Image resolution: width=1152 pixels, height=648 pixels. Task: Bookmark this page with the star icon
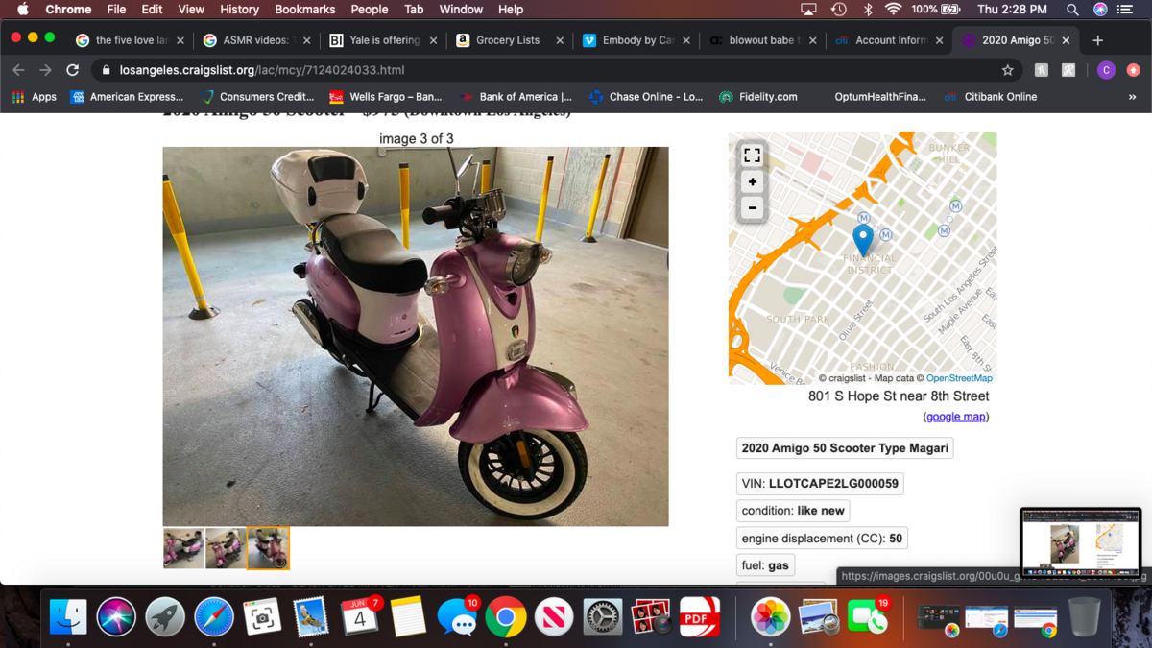[1007, 70]
